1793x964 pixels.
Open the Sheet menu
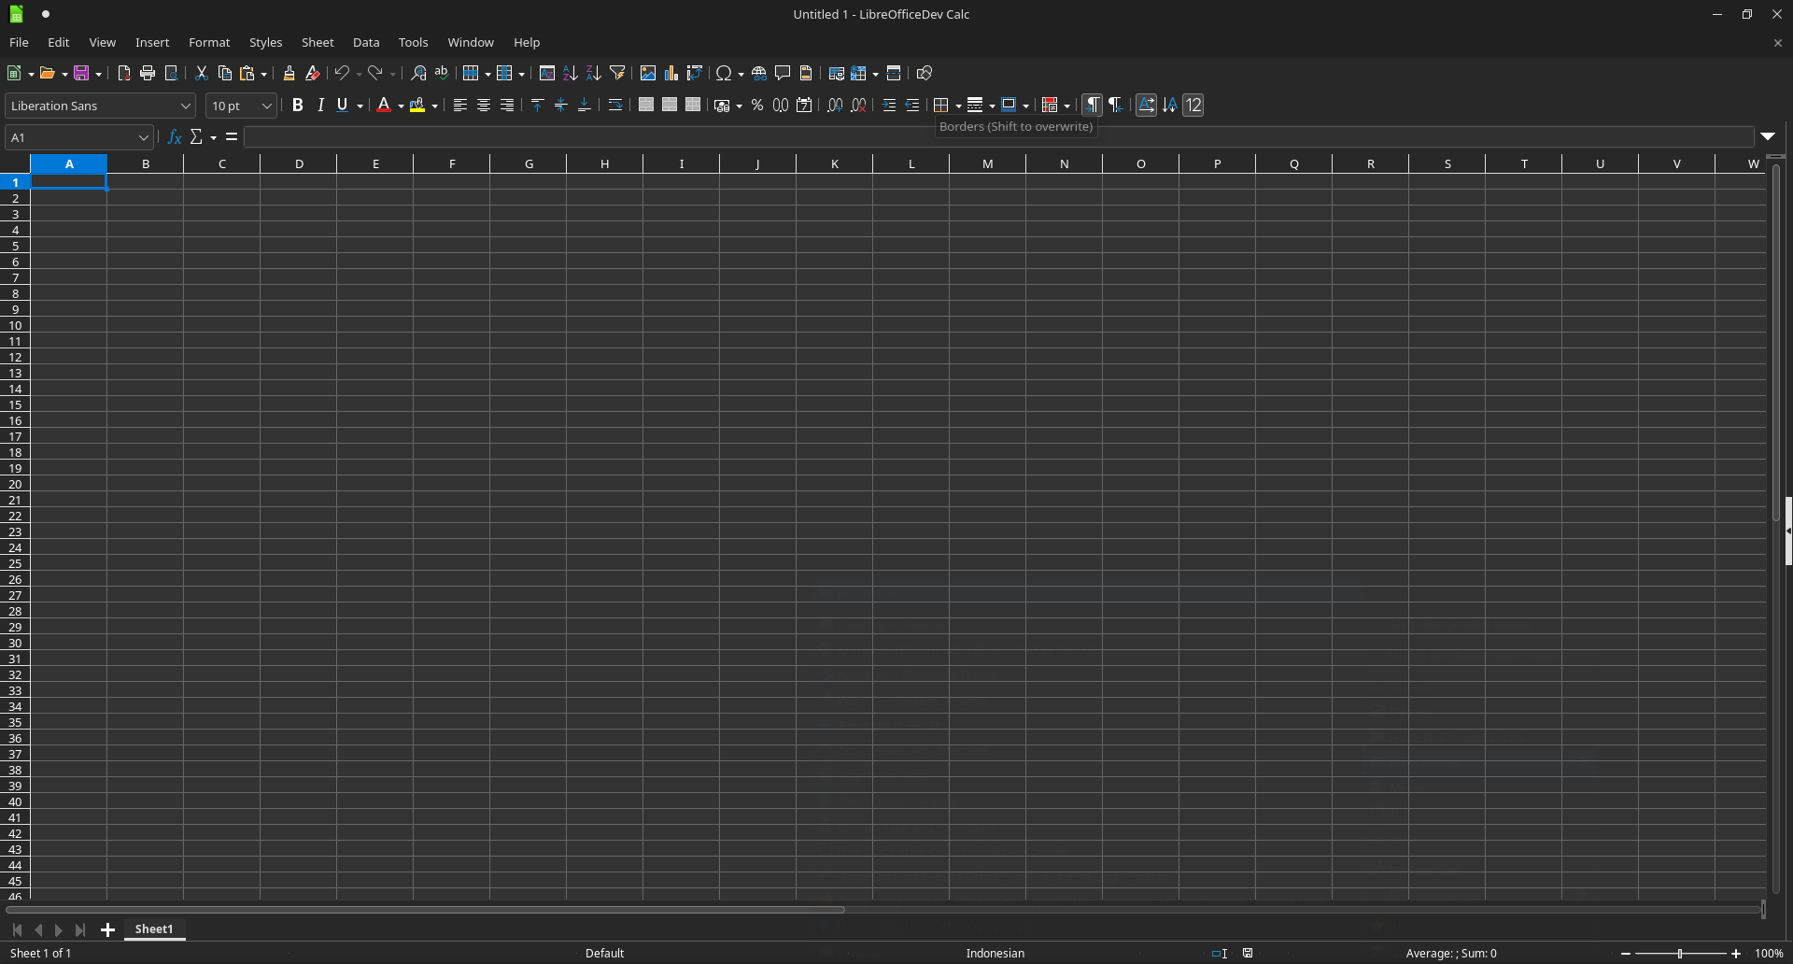318,42
